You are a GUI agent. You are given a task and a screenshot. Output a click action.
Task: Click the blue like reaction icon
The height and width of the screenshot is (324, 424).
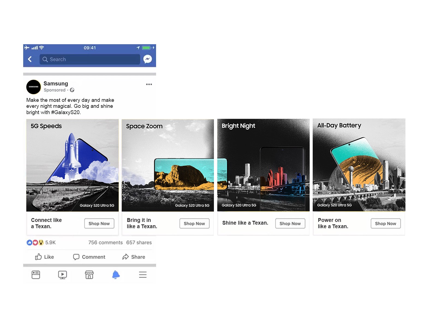coord(29,242)
